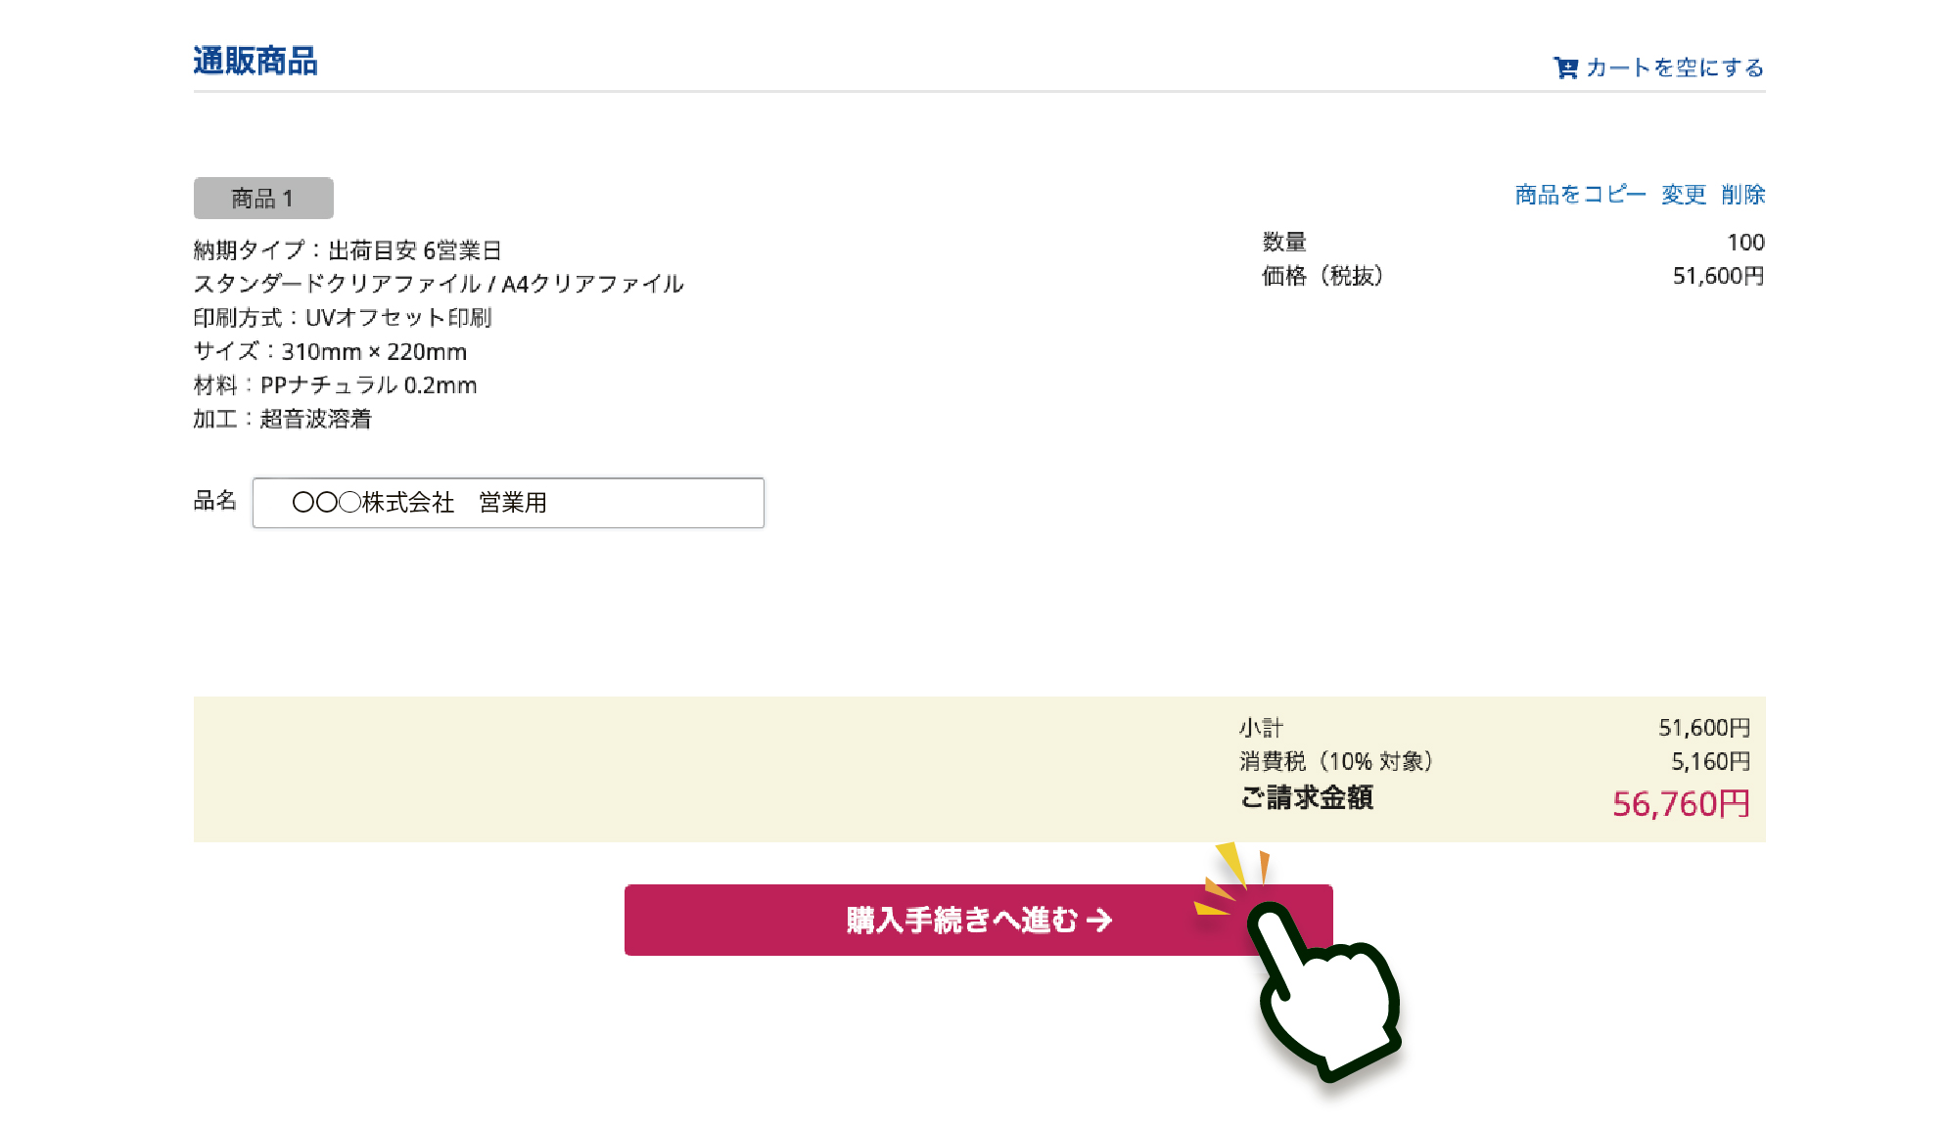Click the arrow on the purchase button

pyautogui.click(x=1099, y=920)
